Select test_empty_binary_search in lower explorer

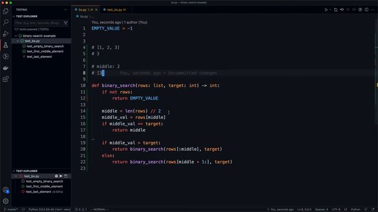(44, 181)
